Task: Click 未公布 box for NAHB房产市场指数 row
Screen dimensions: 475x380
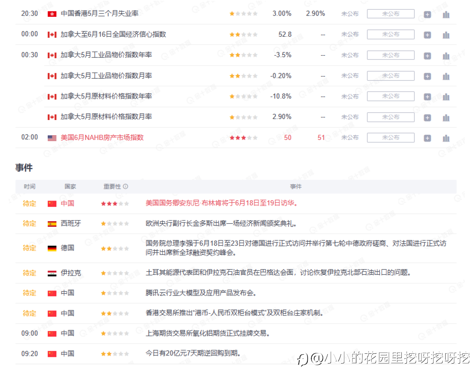Action: click(390, 138)
